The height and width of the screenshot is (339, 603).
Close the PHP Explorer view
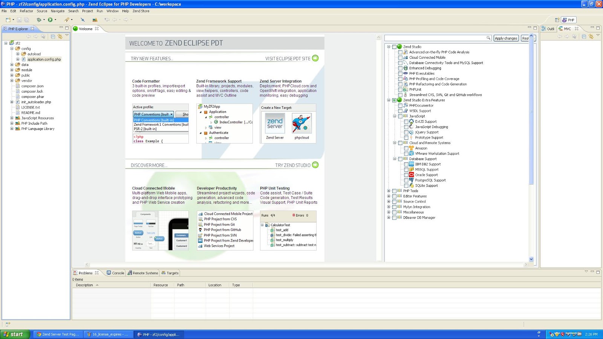point(32,29)
